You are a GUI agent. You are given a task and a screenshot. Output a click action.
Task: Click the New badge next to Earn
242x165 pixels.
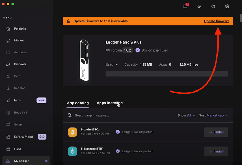tap(42, 101)
